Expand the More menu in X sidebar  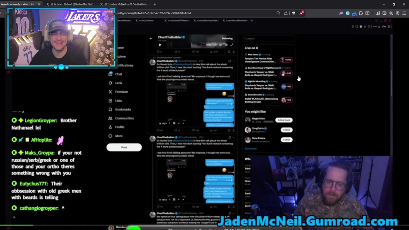[115, 136]
